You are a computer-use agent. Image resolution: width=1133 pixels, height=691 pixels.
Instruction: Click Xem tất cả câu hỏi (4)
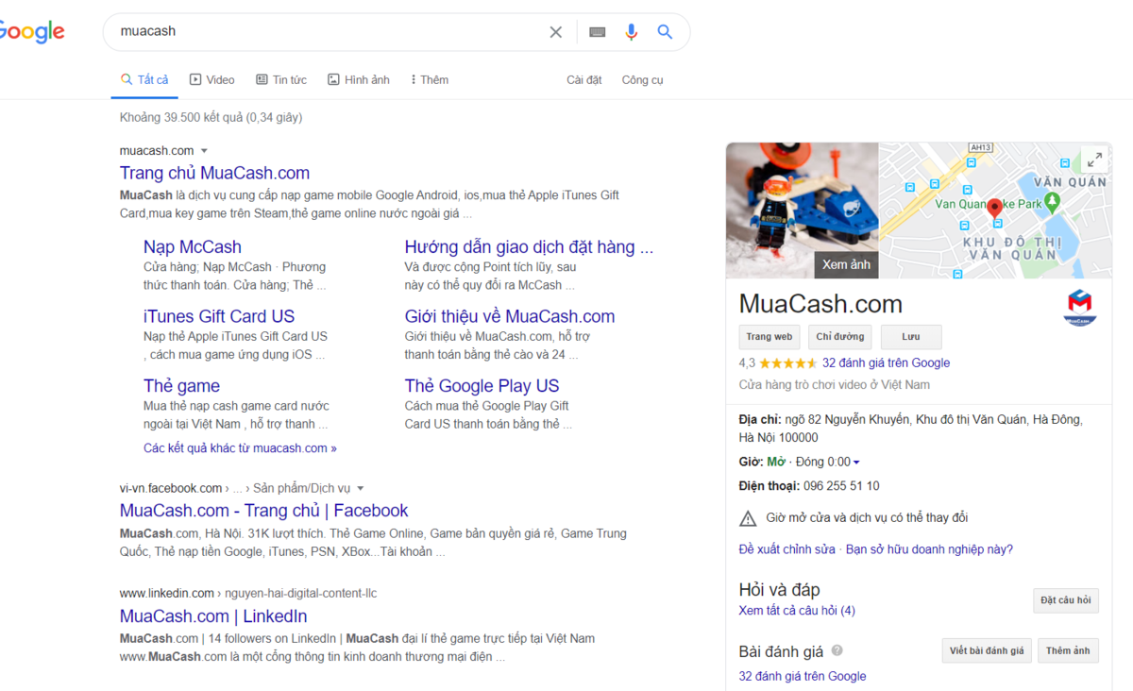(797, 611)
